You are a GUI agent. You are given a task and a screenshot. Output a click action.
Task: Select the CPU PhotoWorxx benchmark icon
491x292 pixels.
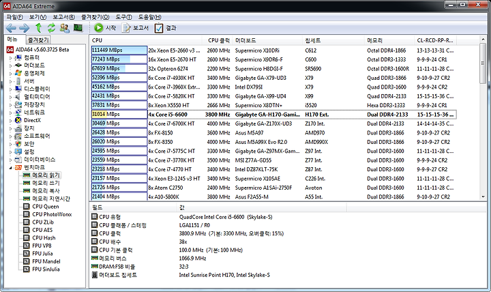click(x=27, y=214)
